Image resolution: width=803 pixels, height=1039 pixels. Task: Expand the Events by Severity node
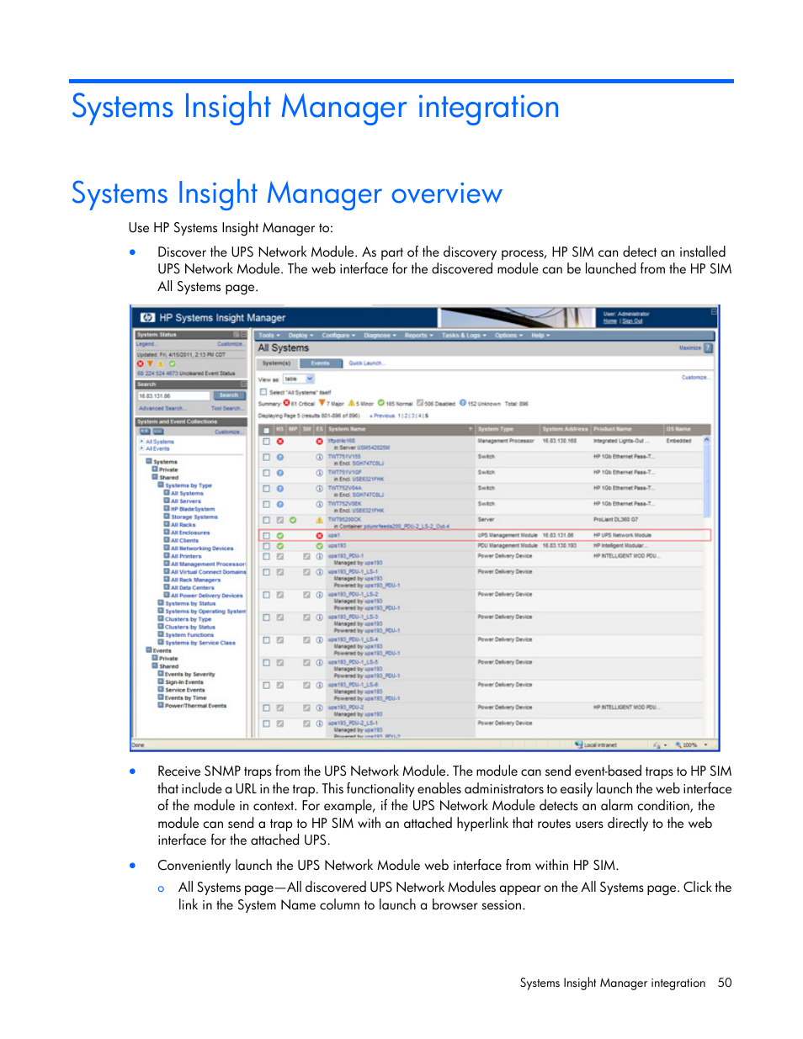161,674
